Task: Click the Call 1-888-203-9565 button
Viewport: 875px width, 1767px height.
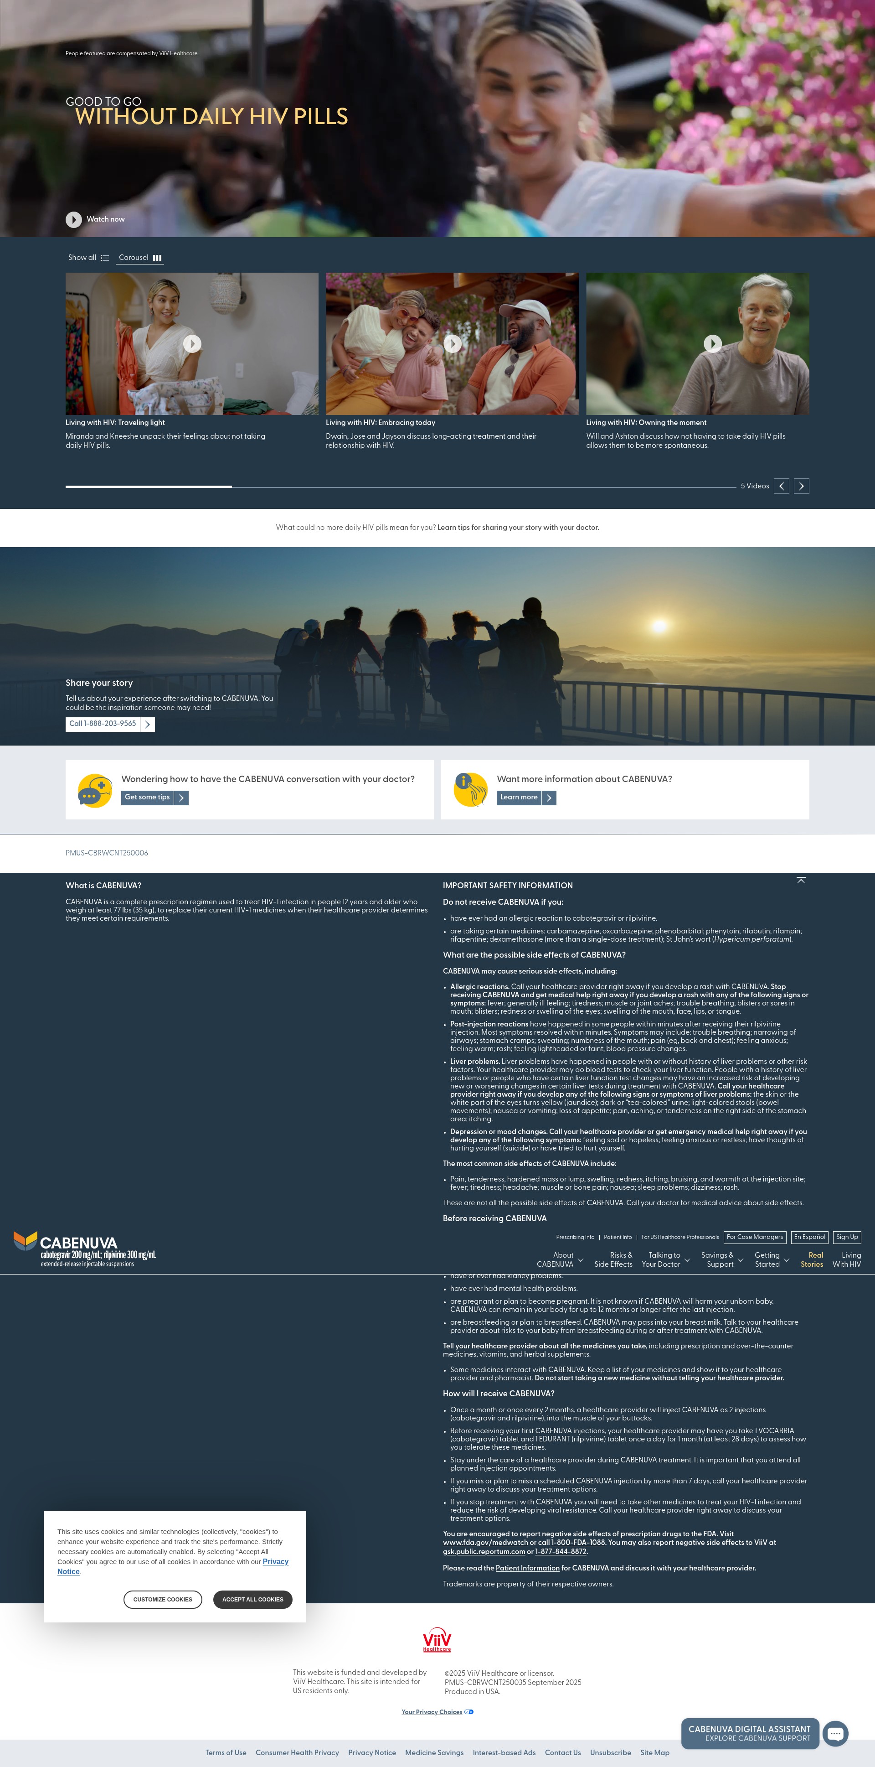Action: (103, 725)
